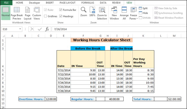187x109 pixels.
Task: Open the Name Box dropdown arrow
Action: point(20,29)
